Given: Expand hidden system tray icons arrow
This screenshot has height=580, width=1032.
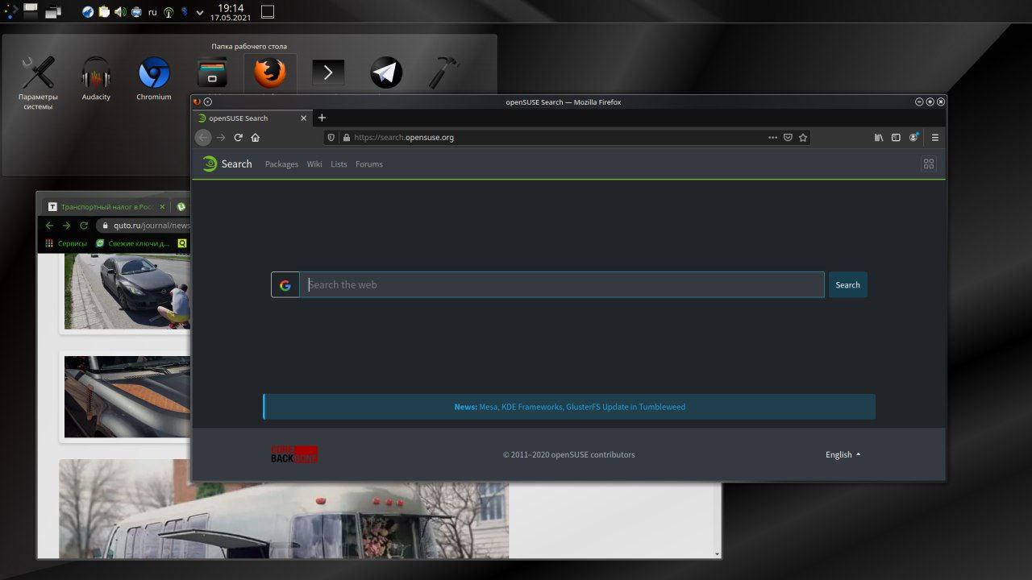Looking at the screenshot, I should click(200, 12).
